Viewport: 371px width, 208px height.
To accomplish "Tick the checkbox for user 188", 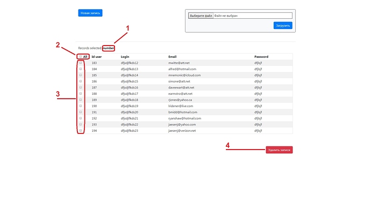I will [x=81, y=93].
